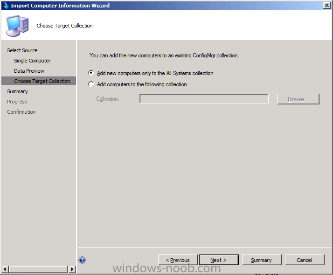This screenshot has width=333, height=275.
Task: Click the blue help question mark icon
Action: (x=82, y=260)
